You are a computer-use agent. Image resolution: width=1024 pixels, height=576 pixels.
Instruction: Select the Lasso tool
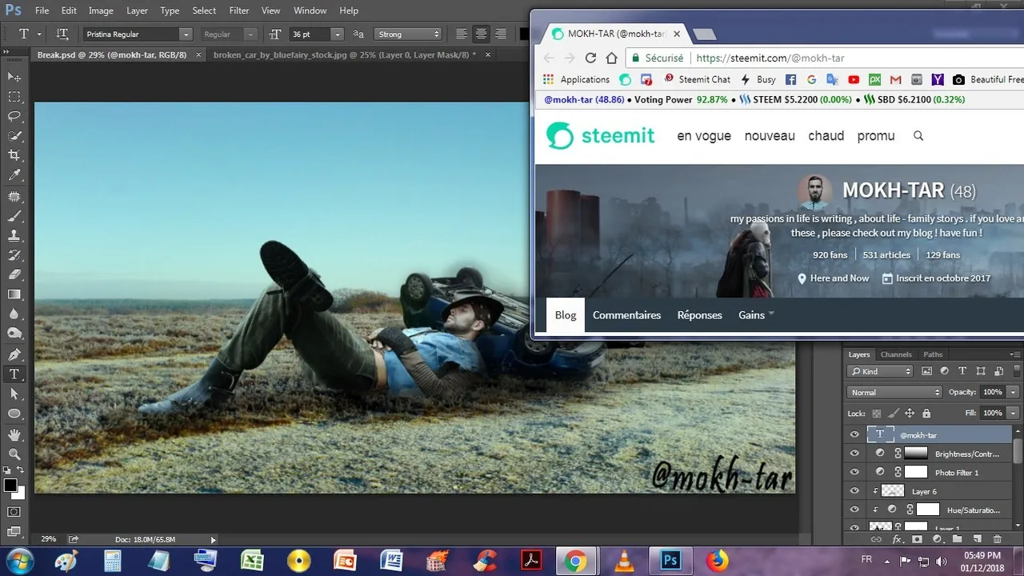point(14,116)
